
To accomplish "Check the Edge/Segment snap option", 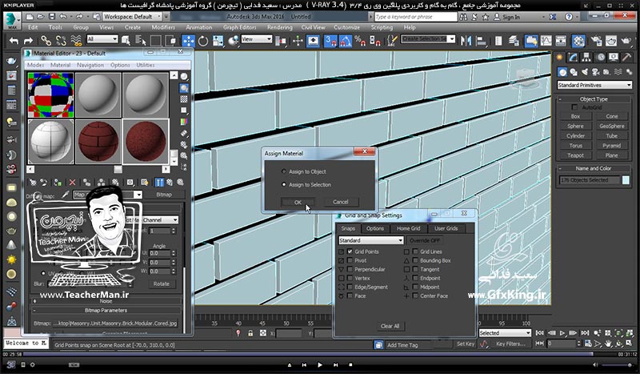I will pos(350,287).
